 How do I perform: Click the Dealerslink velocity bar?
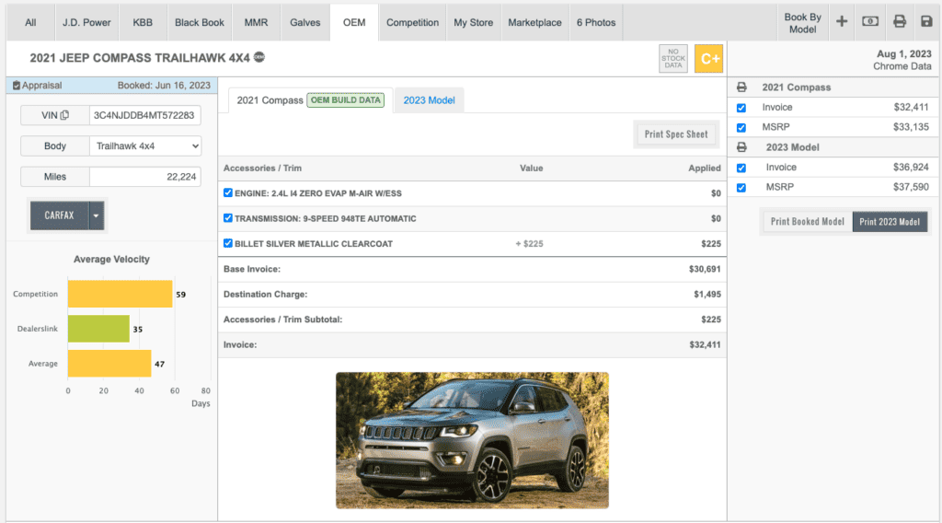coord(98,329)
